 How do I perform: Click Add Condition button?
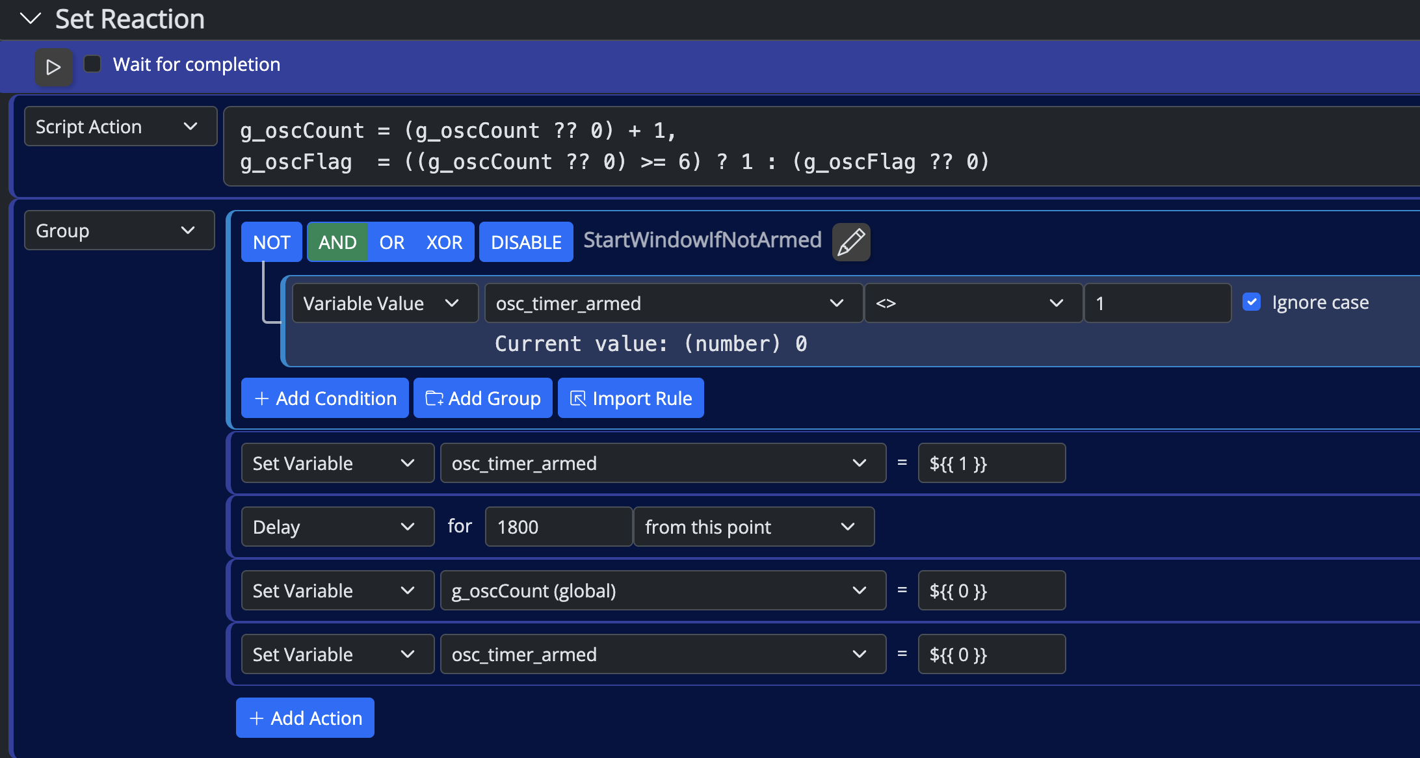[x=324, y=398]
